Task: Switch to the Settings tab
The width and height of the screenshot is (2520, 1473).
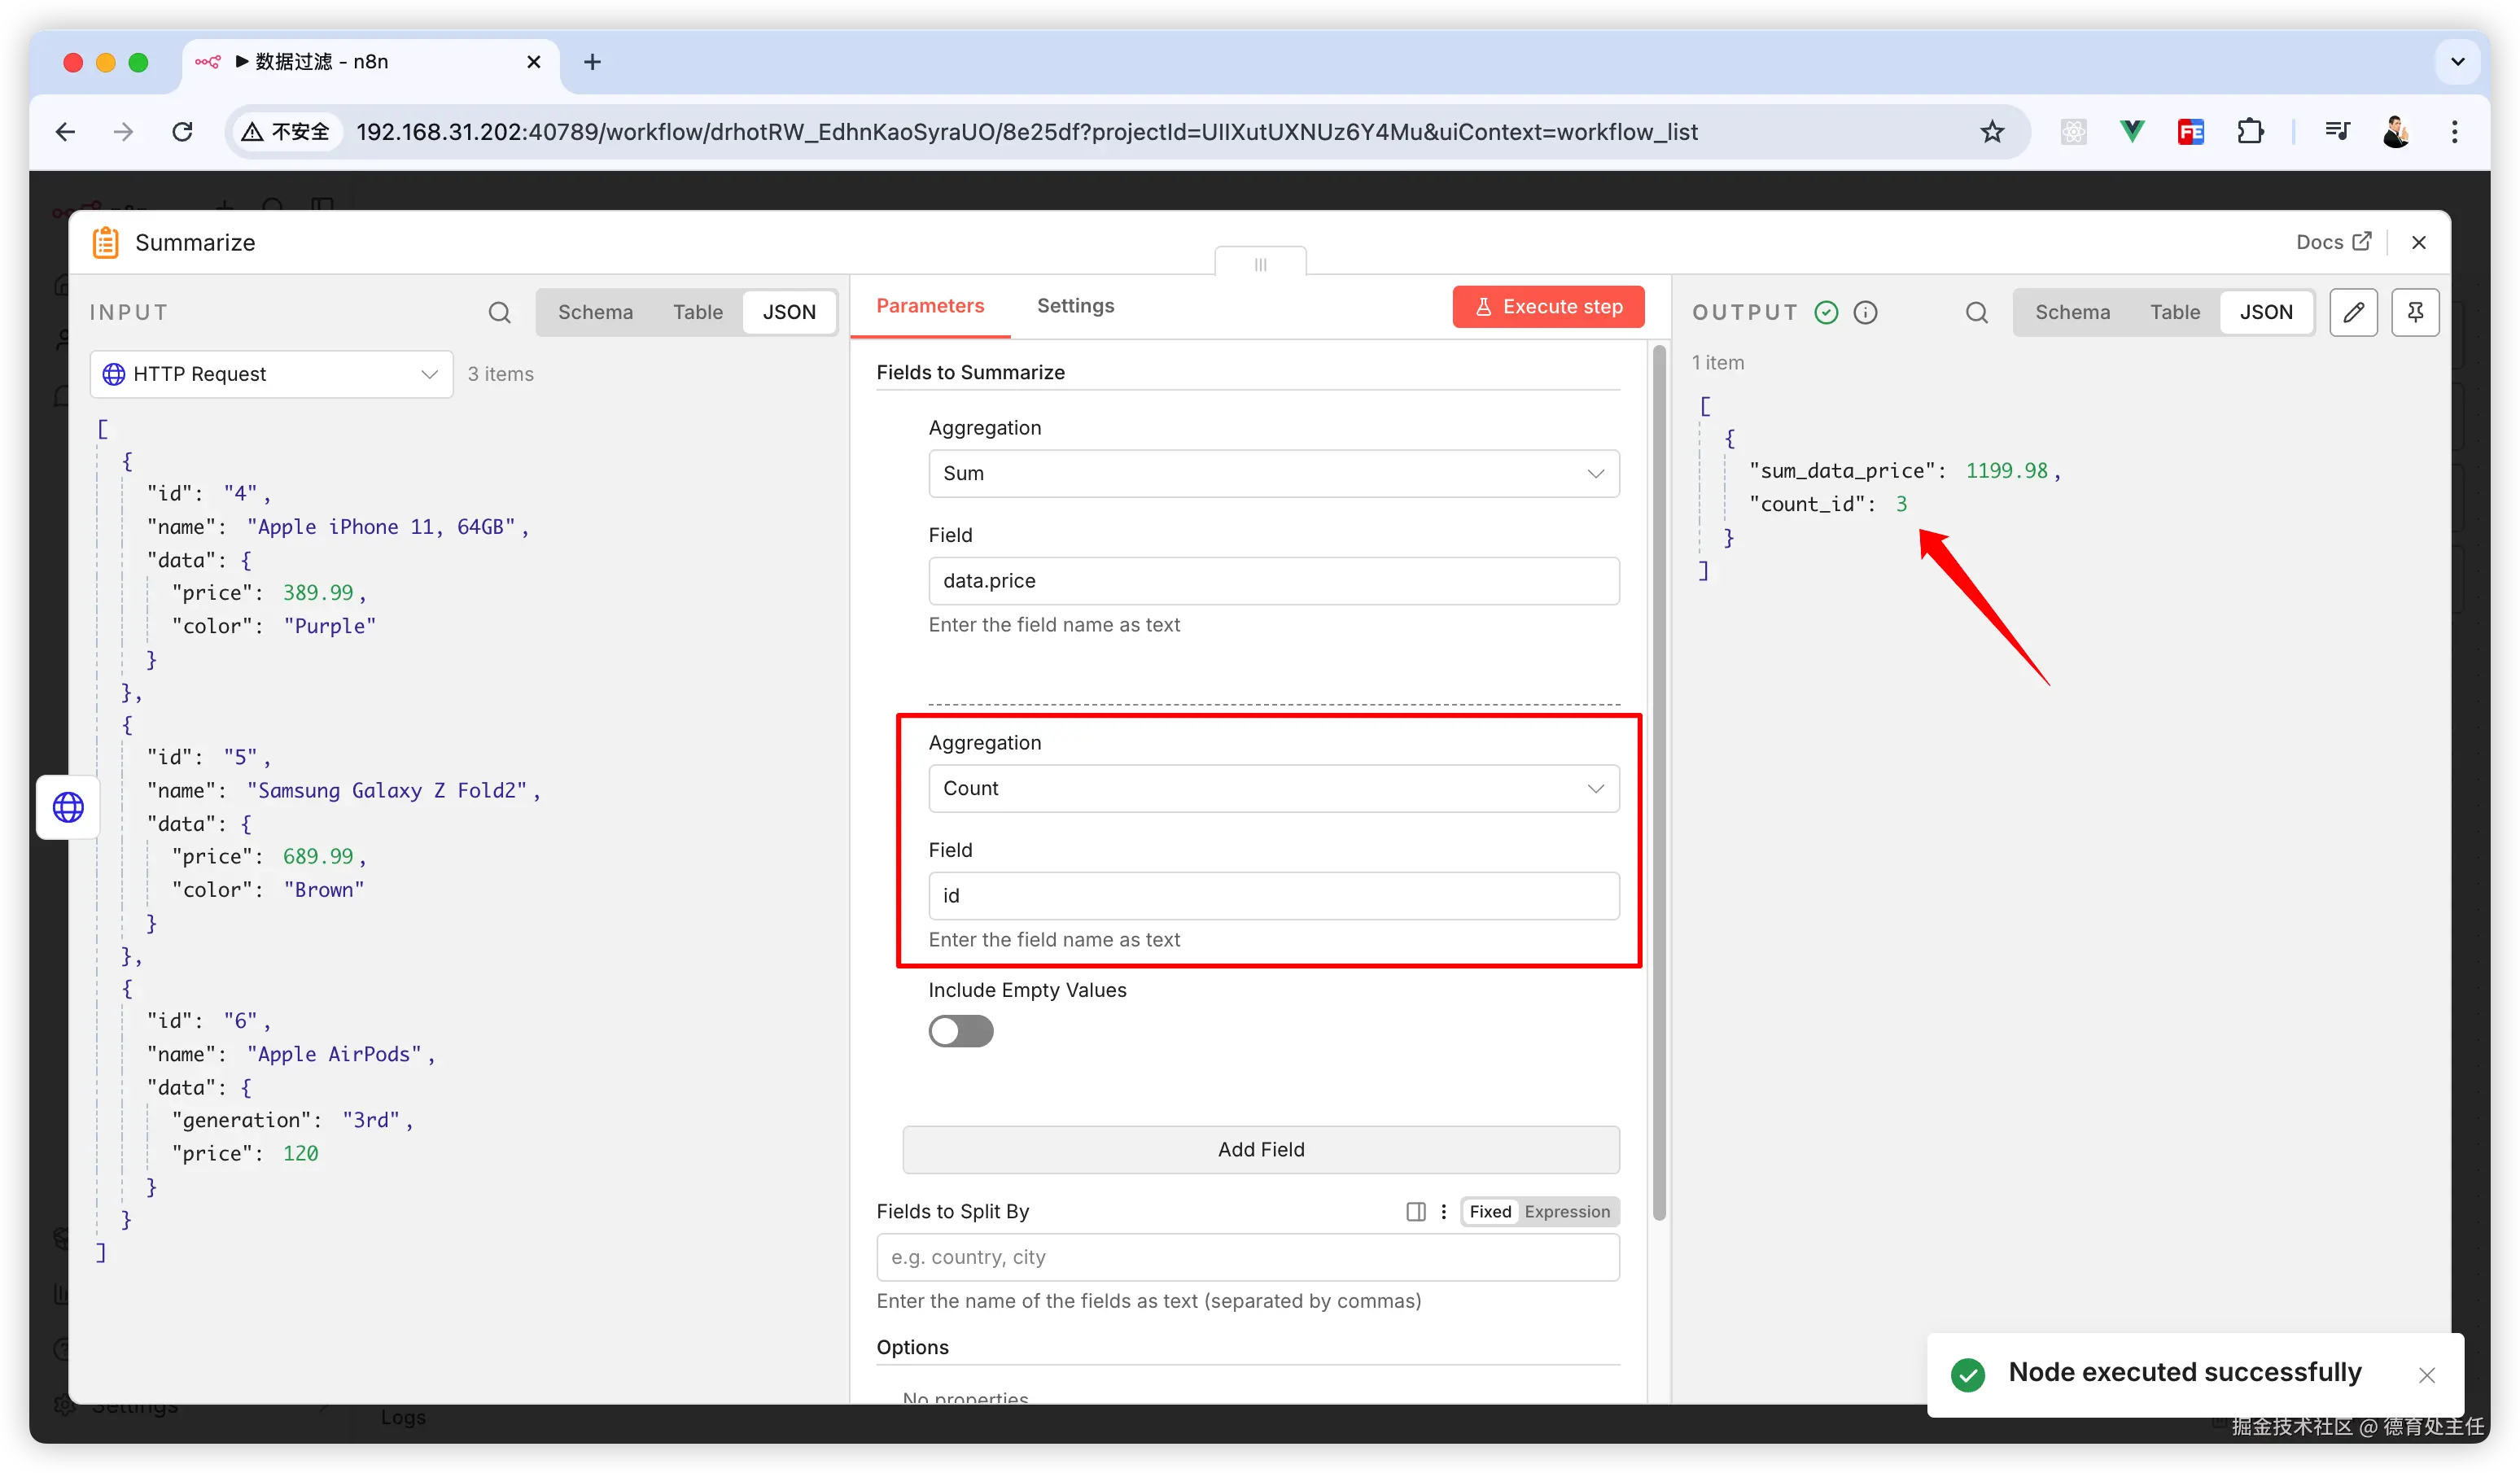Action: click(1075, 306)
